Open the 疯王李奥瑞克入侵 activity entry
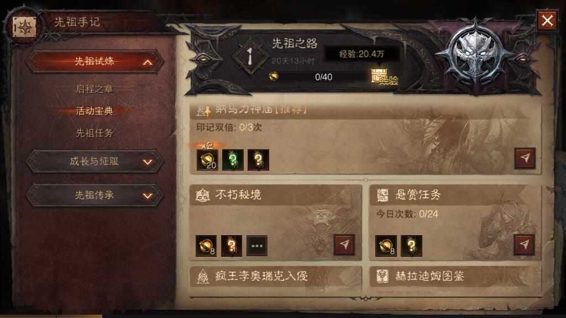This screenshot has height=318, width=566. (275, 277)
